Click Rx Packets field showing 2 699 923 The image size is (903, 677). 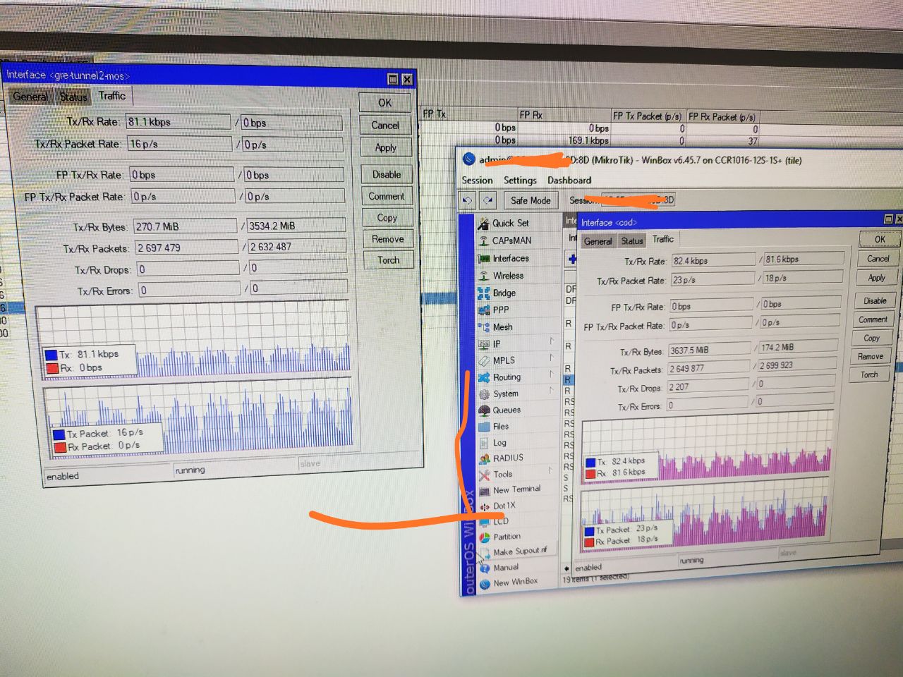coord(797,365)
